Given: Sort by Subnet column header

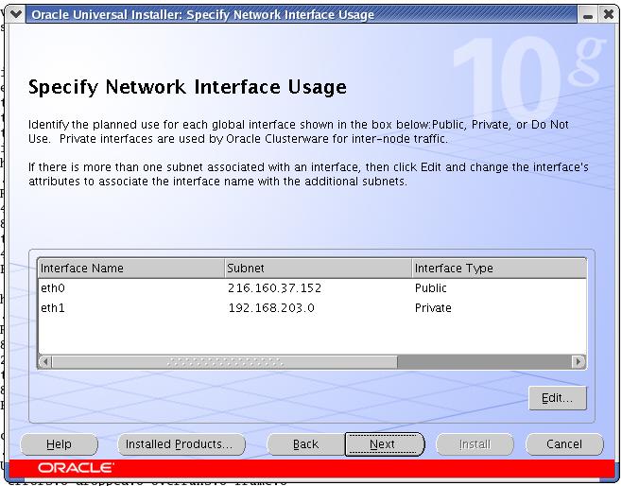Looking at the screenshot, I should pyautogui.click(x=319, y=269).
